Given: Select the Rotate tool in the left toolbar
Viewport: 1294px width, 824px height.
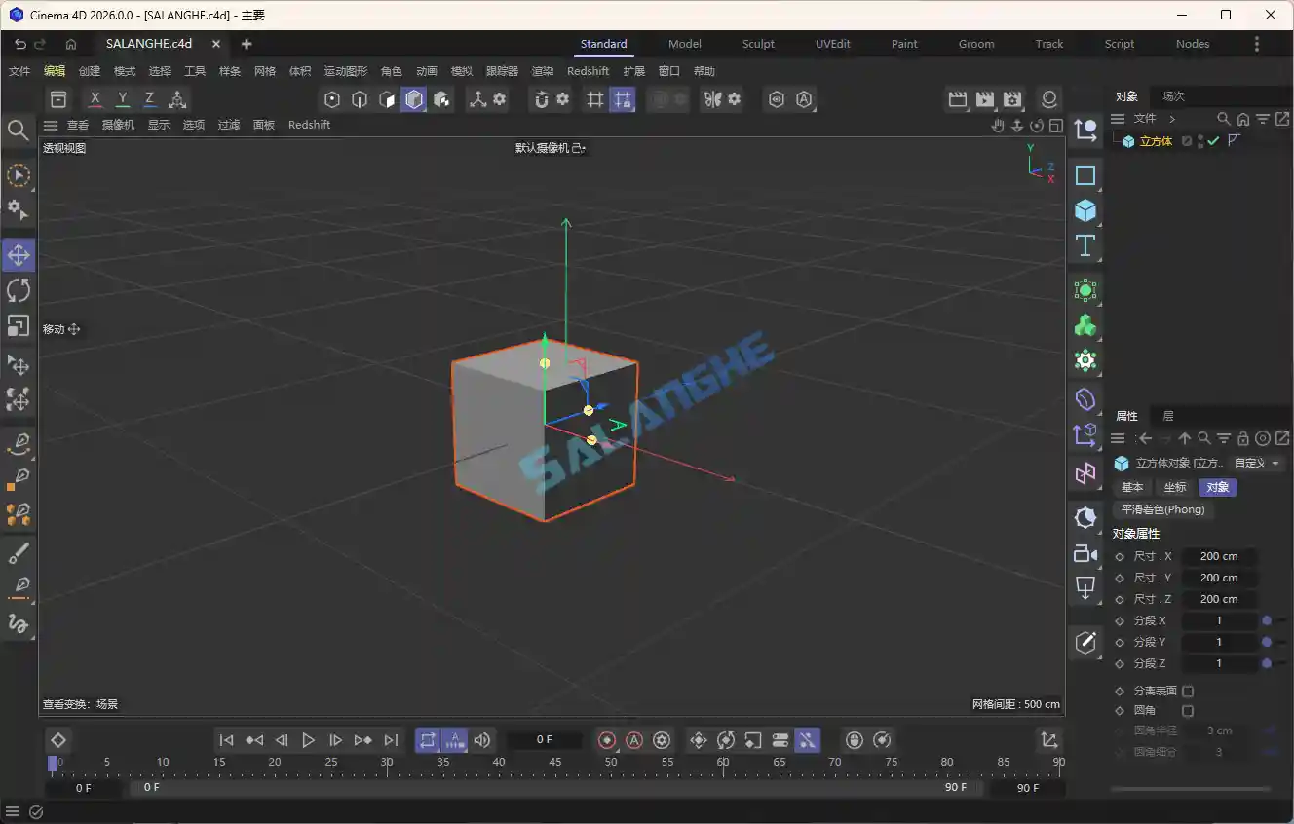Looking at the screenshot, I should tap(18, 289).
